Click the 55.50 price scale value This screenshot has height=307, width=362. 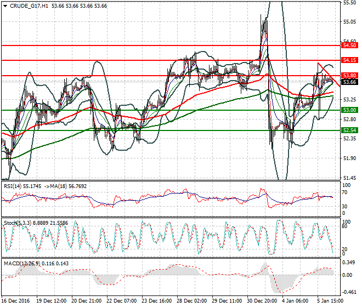[x=349, y=3]
